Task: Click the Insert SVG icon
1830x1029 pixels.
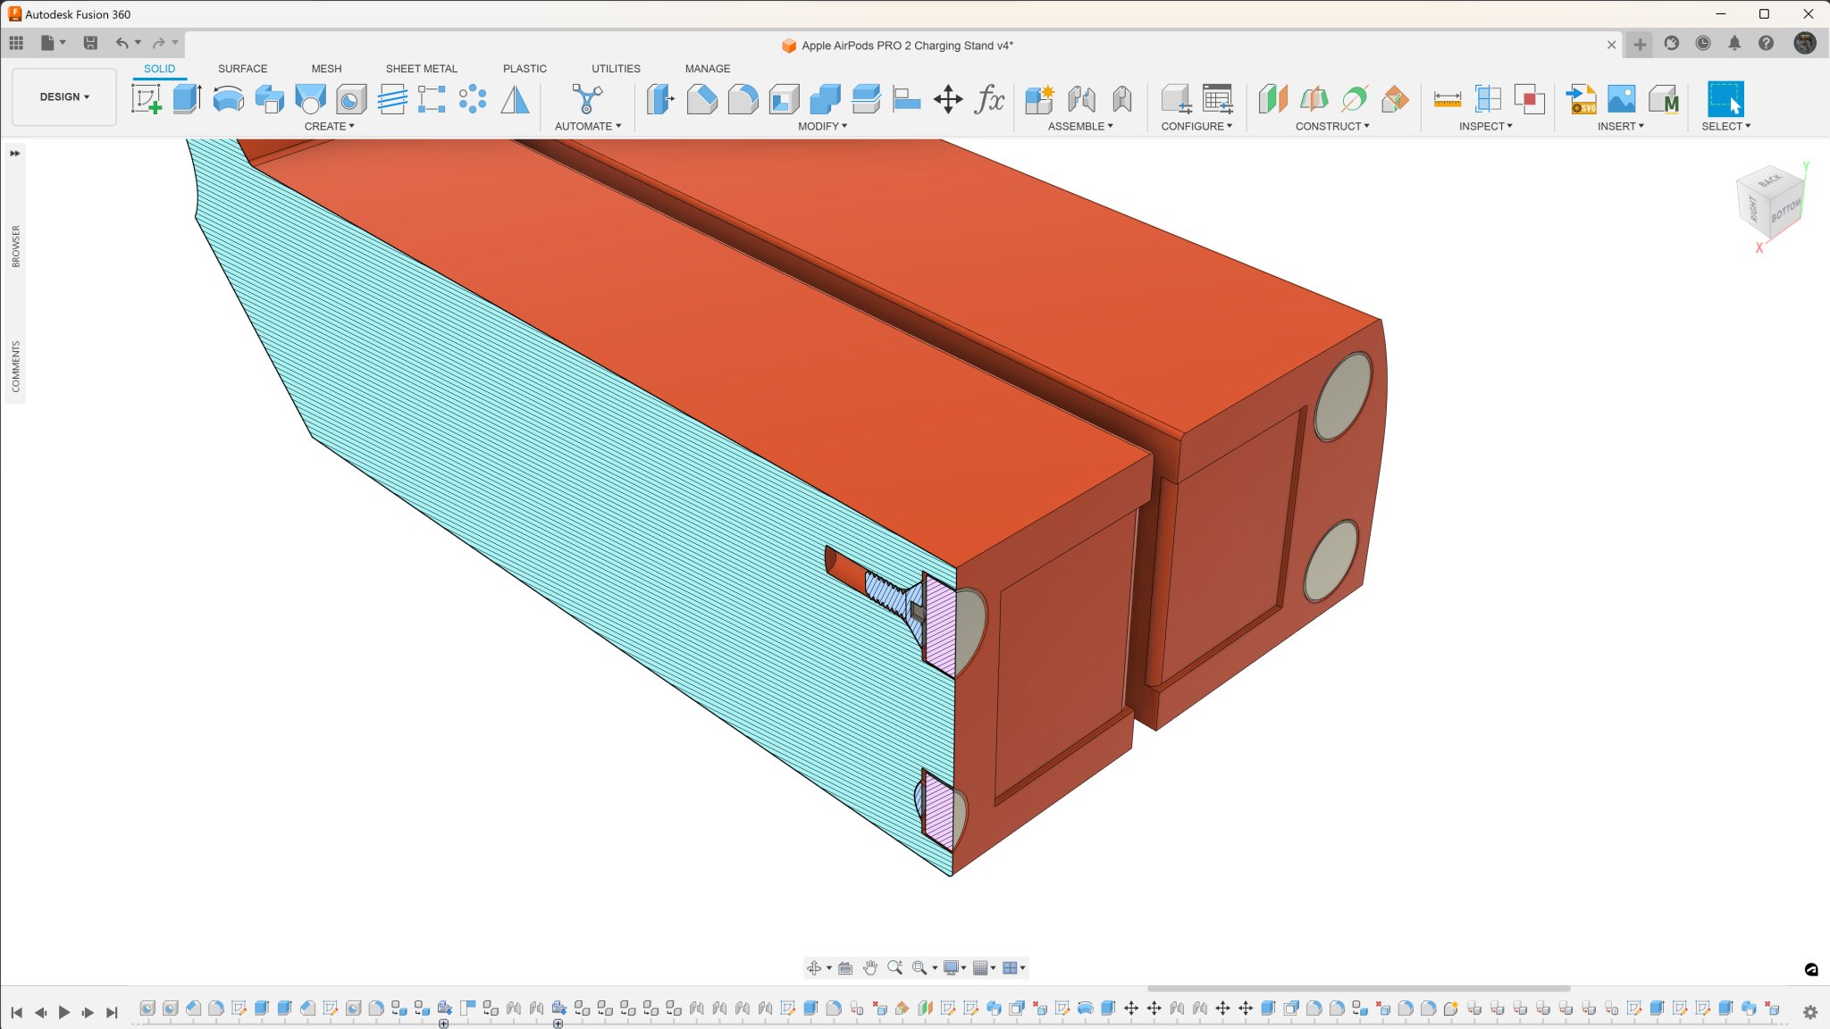Action: tap(1581, 99)
